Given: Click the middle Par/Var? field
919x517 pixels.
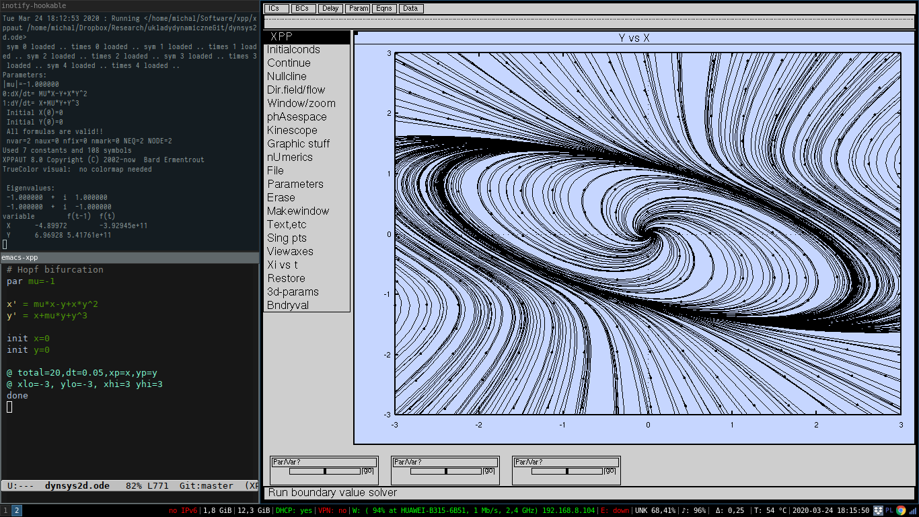Looking at the screenshot, I should [x=445, y=462].
